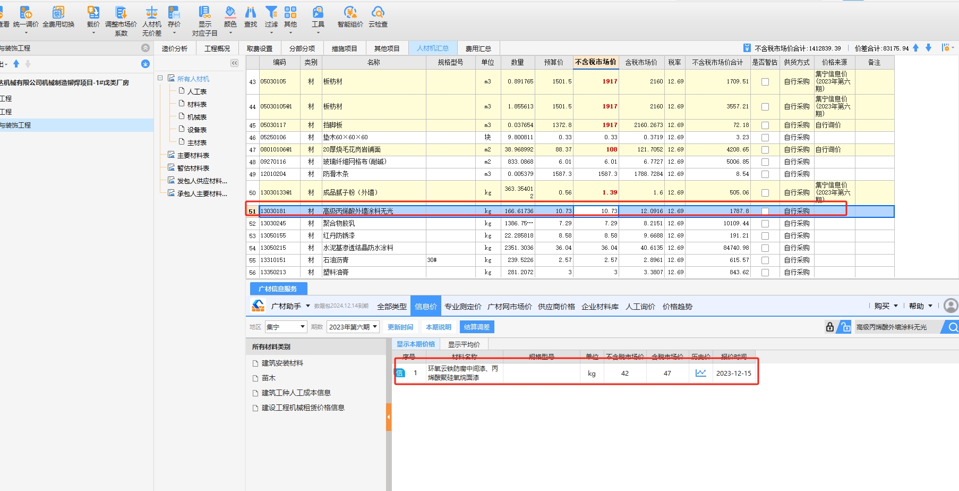Image resolution: width=959 pixels, height=491 pixels.
Task: Open 调整市场价系数 tool
Action: [x=121, y=21]
